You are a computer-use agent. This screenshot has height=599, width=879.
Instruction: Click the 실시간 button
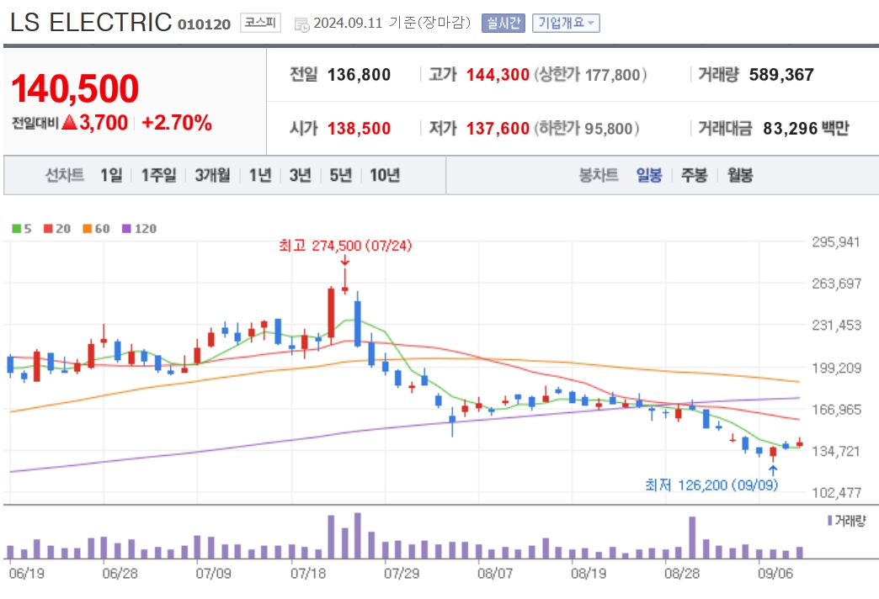click(503, 23)
